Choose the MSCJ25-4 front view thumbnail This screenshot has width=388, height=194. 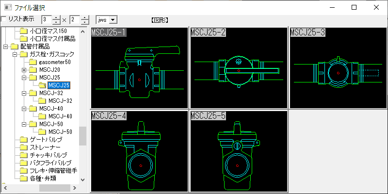(139, 151)
